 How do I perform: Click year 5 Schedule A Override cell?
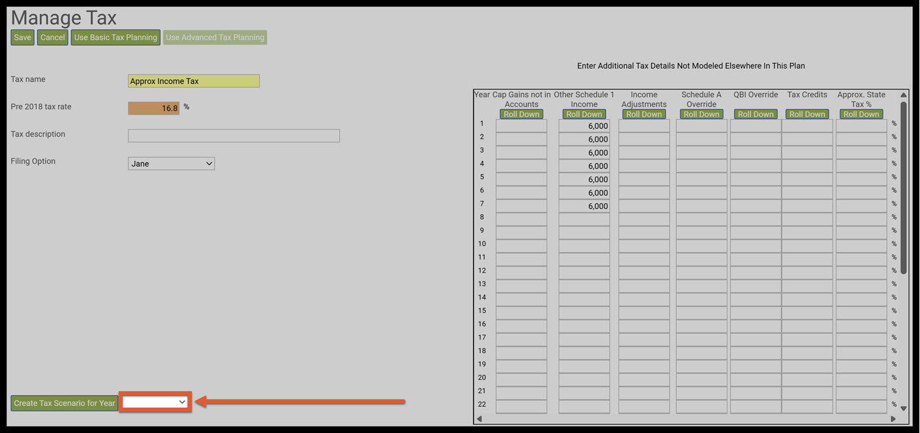pyautogui.click(x=702, y=179)
